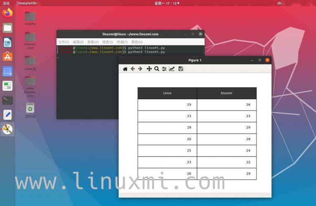Open the linuxmi.com desktop folder
Screen dimensions: 316x206
(x=30, y=41)
